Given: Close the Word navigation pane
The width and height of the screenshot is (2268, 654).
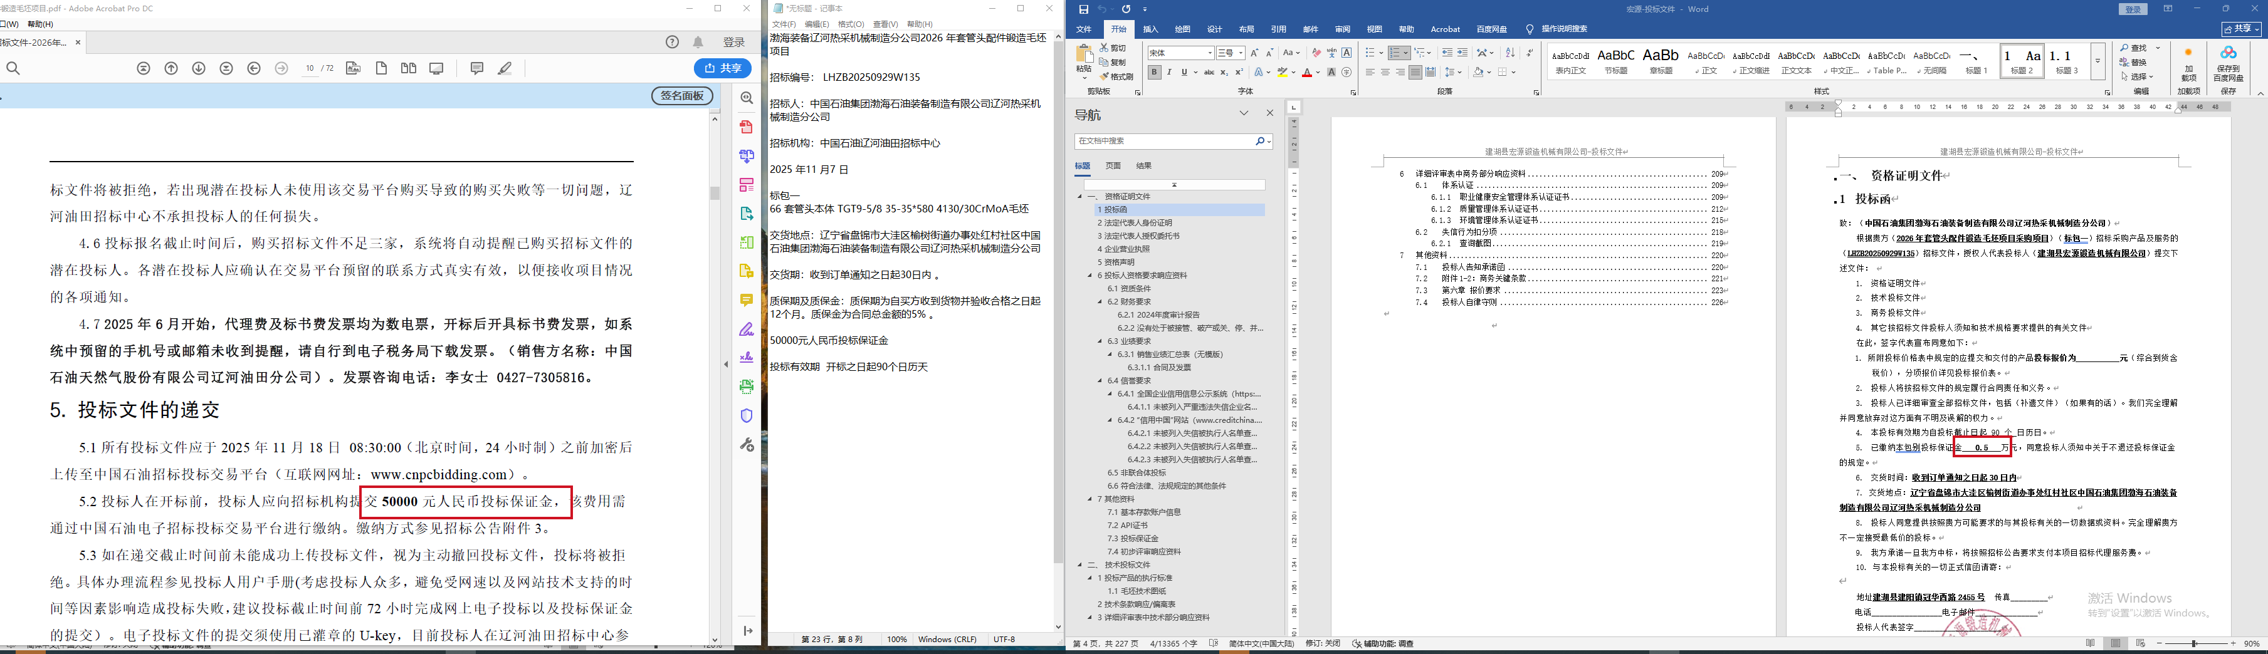Looking at the screenshot, I should click(1269, 113).
